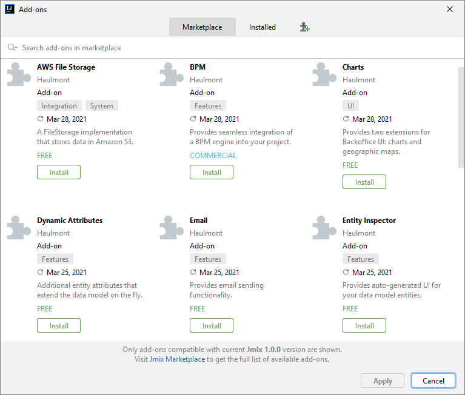Screen dimensions: 465x395
Task: Click the Charts add-on puzzle icon
Action: tap(324, 74)
